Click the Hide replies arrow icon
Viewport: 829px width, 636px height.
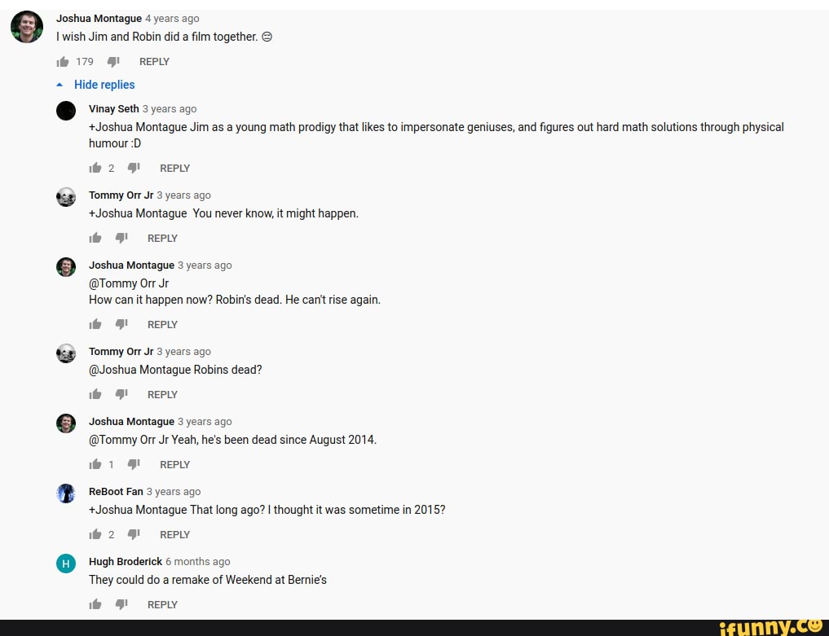click(x=60, y=85)
